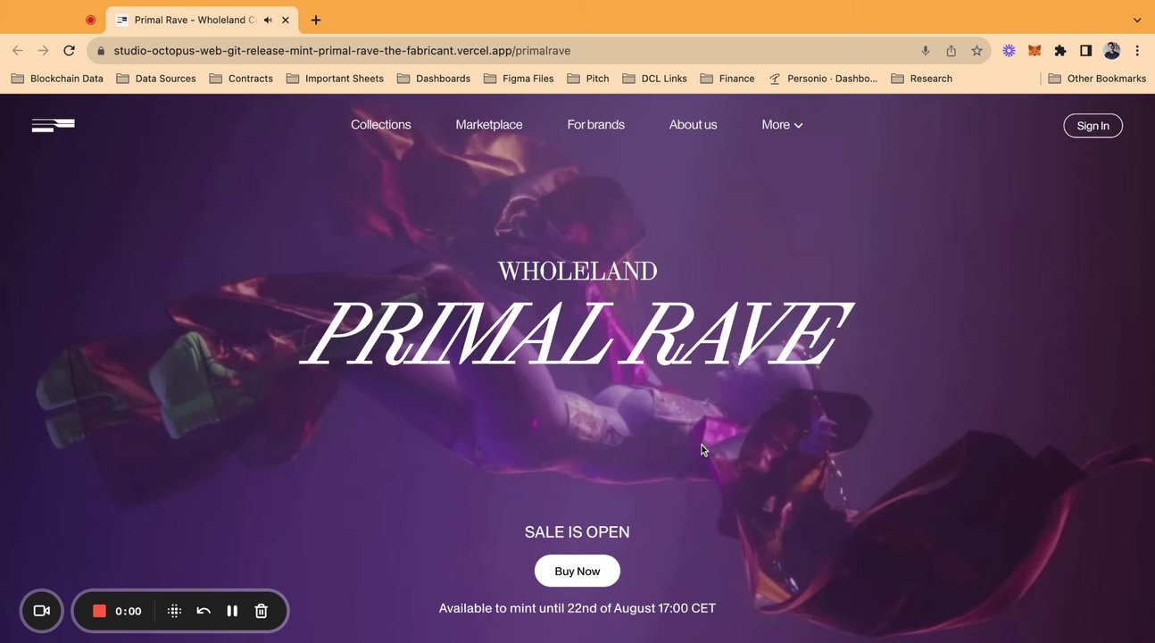1155x643 pixels.
Task: Click the WHOLELAND heading text
Action: pos(577,271)
